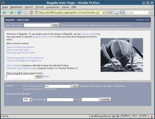This screenshot has height=119, width=155.
Task: Click Change password or user preferences
Action: pyautogui.click(x=25, y=58)
